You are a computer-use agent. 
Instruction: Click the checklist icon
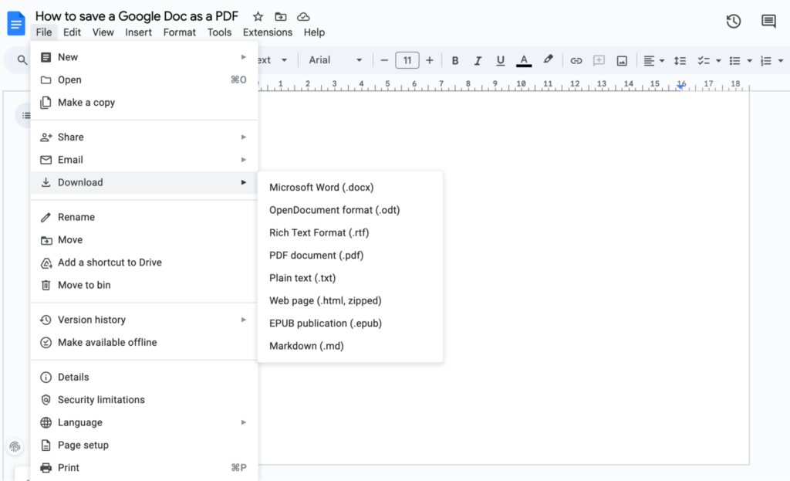pos(704,60)
